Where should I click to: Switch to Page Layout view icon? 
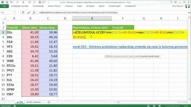[154, 106]
